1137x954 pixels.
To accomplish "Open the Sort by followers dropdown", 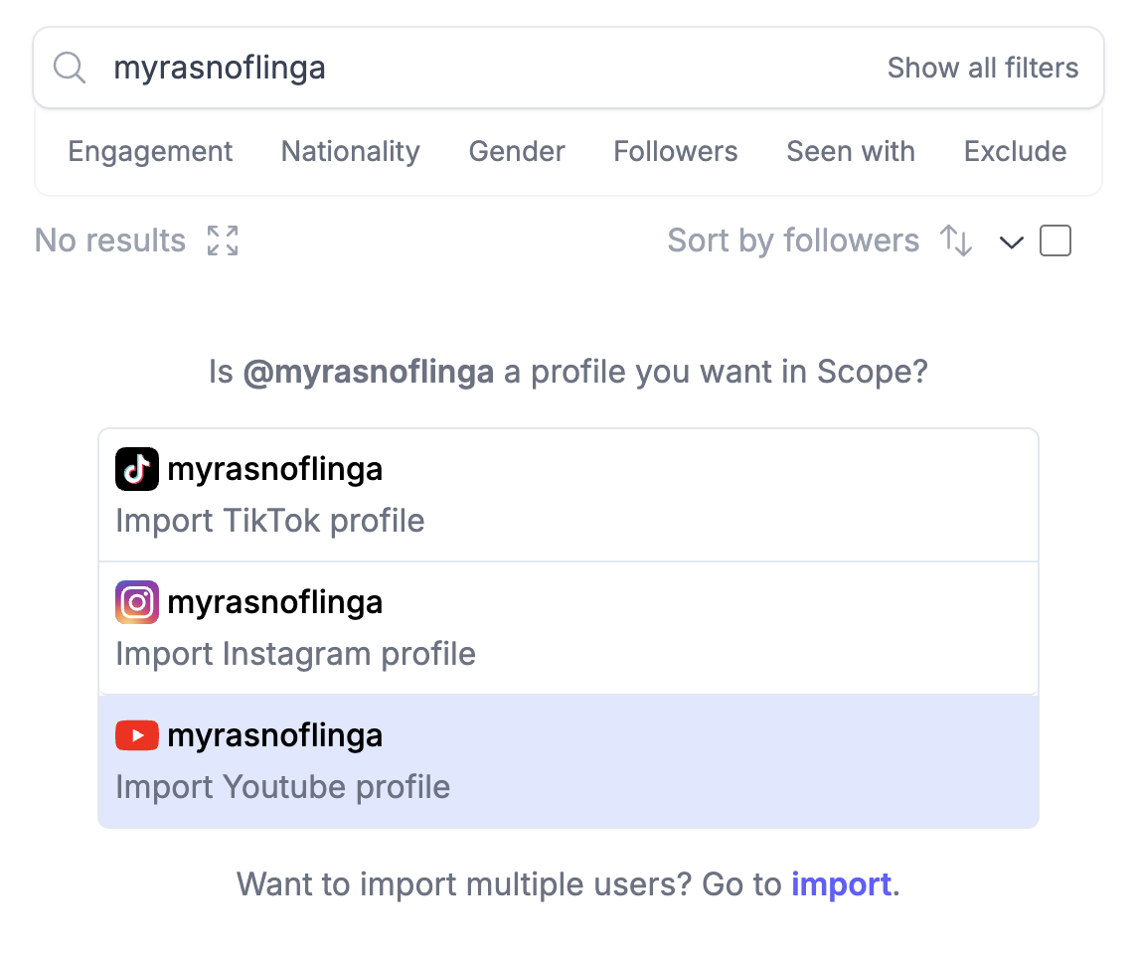I will tap(793, 240).
